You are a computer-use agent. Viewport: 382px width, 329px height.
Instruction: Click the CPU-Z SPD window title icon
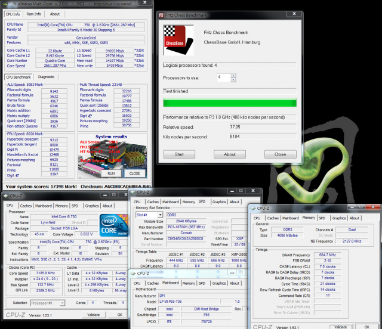pos(133,192)
